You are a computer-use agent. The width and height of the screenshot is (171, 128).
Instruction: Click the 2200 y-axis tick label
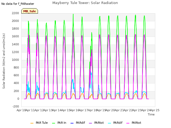pyautogui.click(x=15, y=13)
